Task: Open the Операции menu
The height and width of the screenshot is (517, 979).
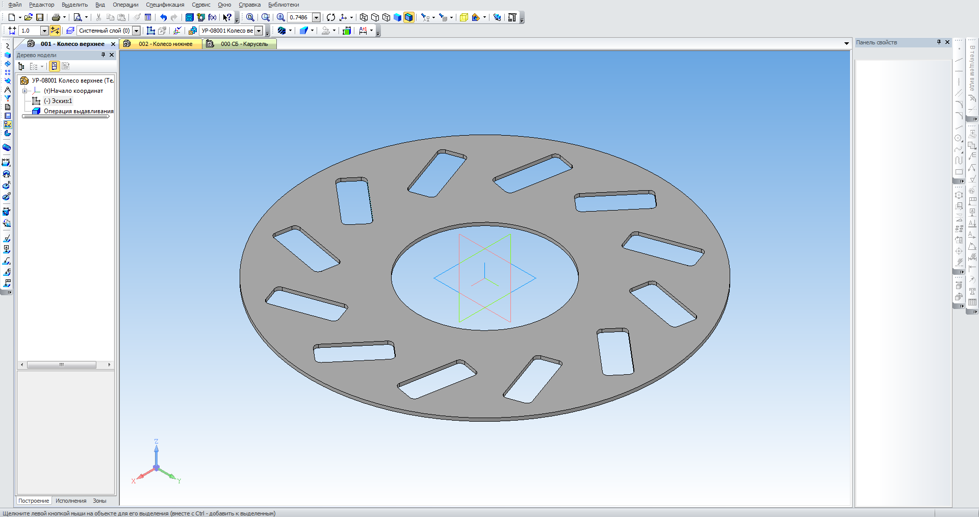Action: [x=125, y=5]
